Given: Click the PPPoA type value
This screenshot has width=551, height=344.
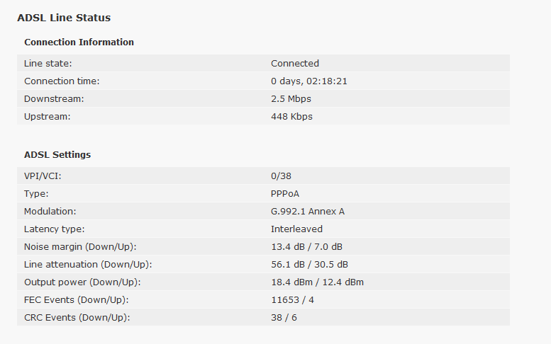Looking at the screenshot, I should [286, 194].
